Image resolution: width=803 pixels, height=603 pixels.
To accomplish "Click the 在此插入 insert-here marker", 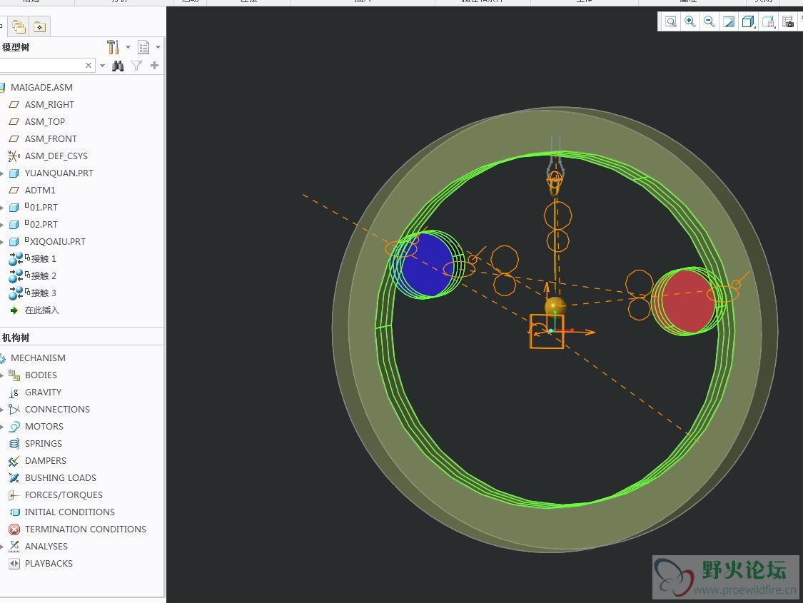I will pos(41,310).
